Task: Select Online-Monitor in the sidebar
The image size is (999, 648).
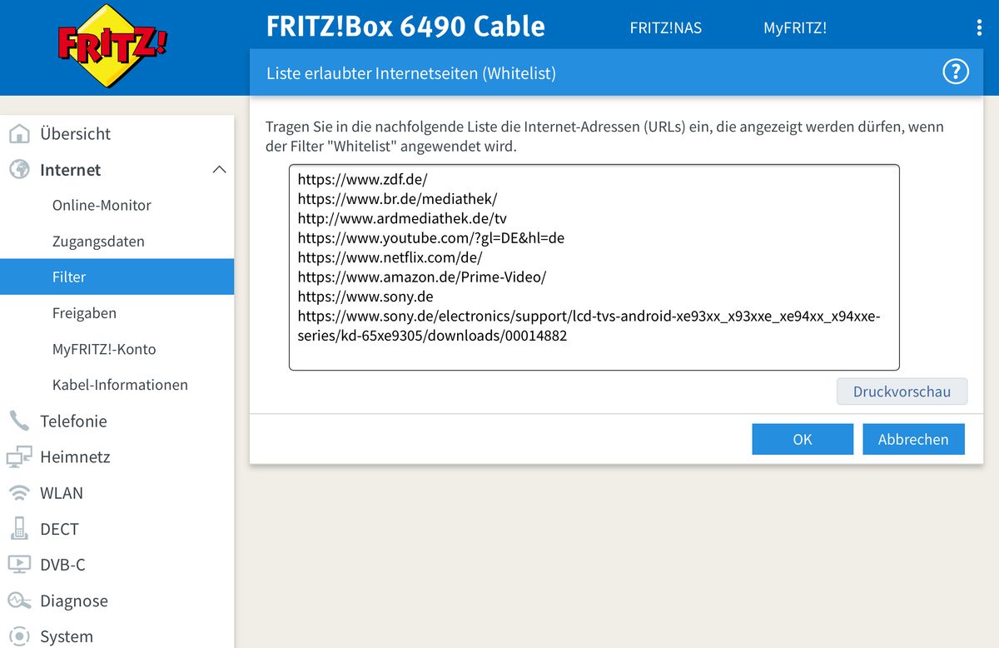Action: pyautogui.click(x=102, y=205)
